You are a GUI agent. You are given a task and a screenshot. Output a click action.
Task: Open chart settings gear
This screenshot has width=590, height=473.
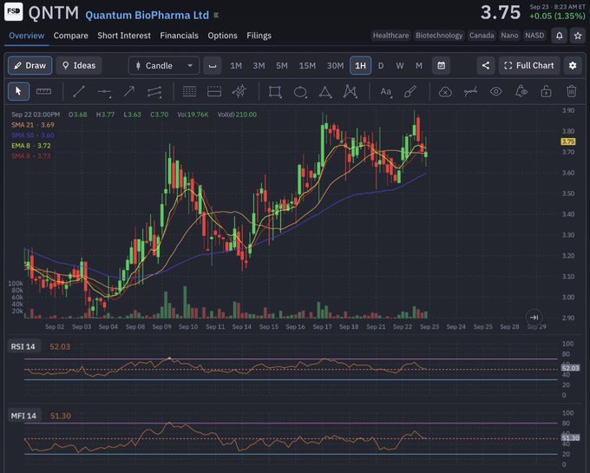coord(573,65)
